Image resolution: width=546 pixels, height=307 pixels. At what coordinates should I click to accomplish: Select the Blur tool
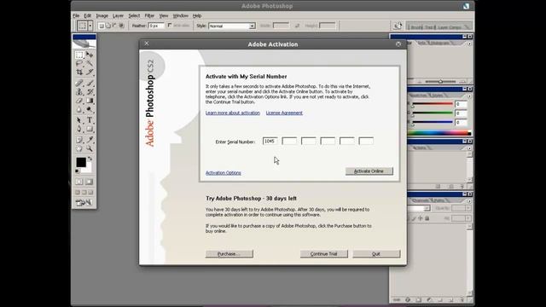(x=79, y=109)
